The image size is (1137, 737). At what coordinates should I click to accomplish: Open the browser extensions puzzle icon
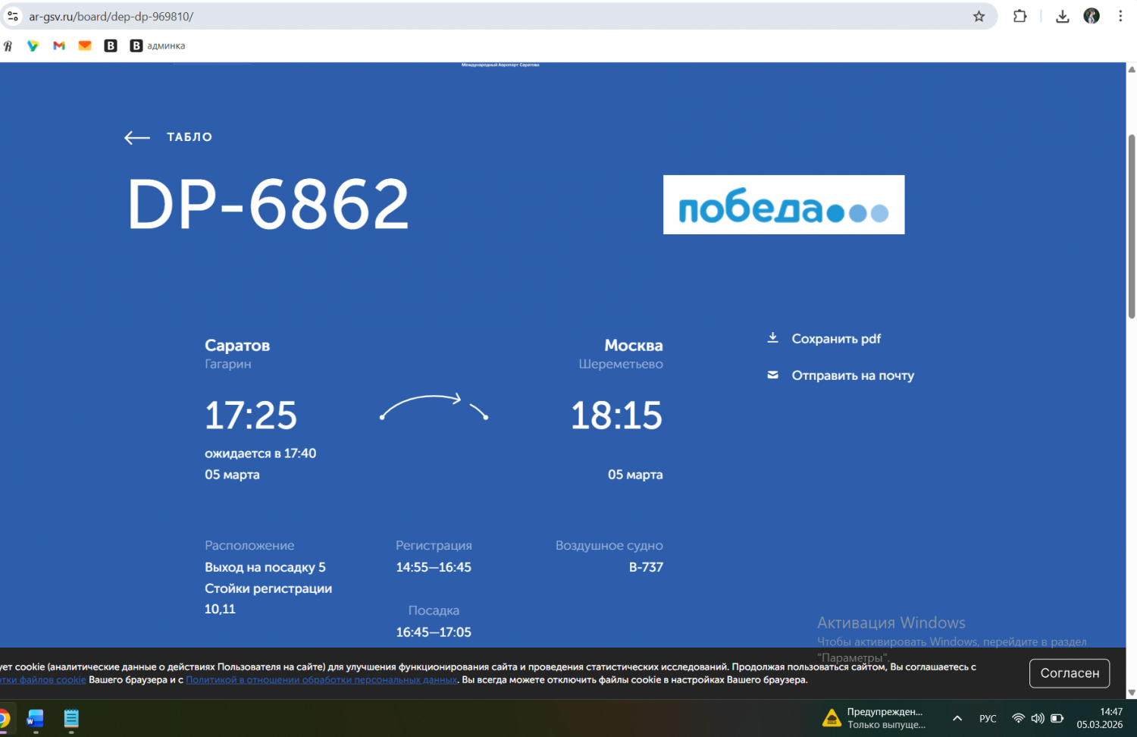pos(1020,17)
